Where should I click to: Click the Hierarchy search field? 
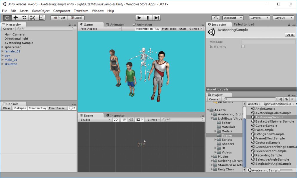pos(45,29)
